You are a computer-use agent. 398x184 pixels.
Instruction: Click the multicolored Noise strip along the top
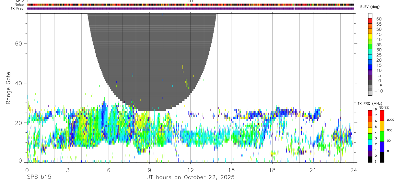tap(191, 5)
